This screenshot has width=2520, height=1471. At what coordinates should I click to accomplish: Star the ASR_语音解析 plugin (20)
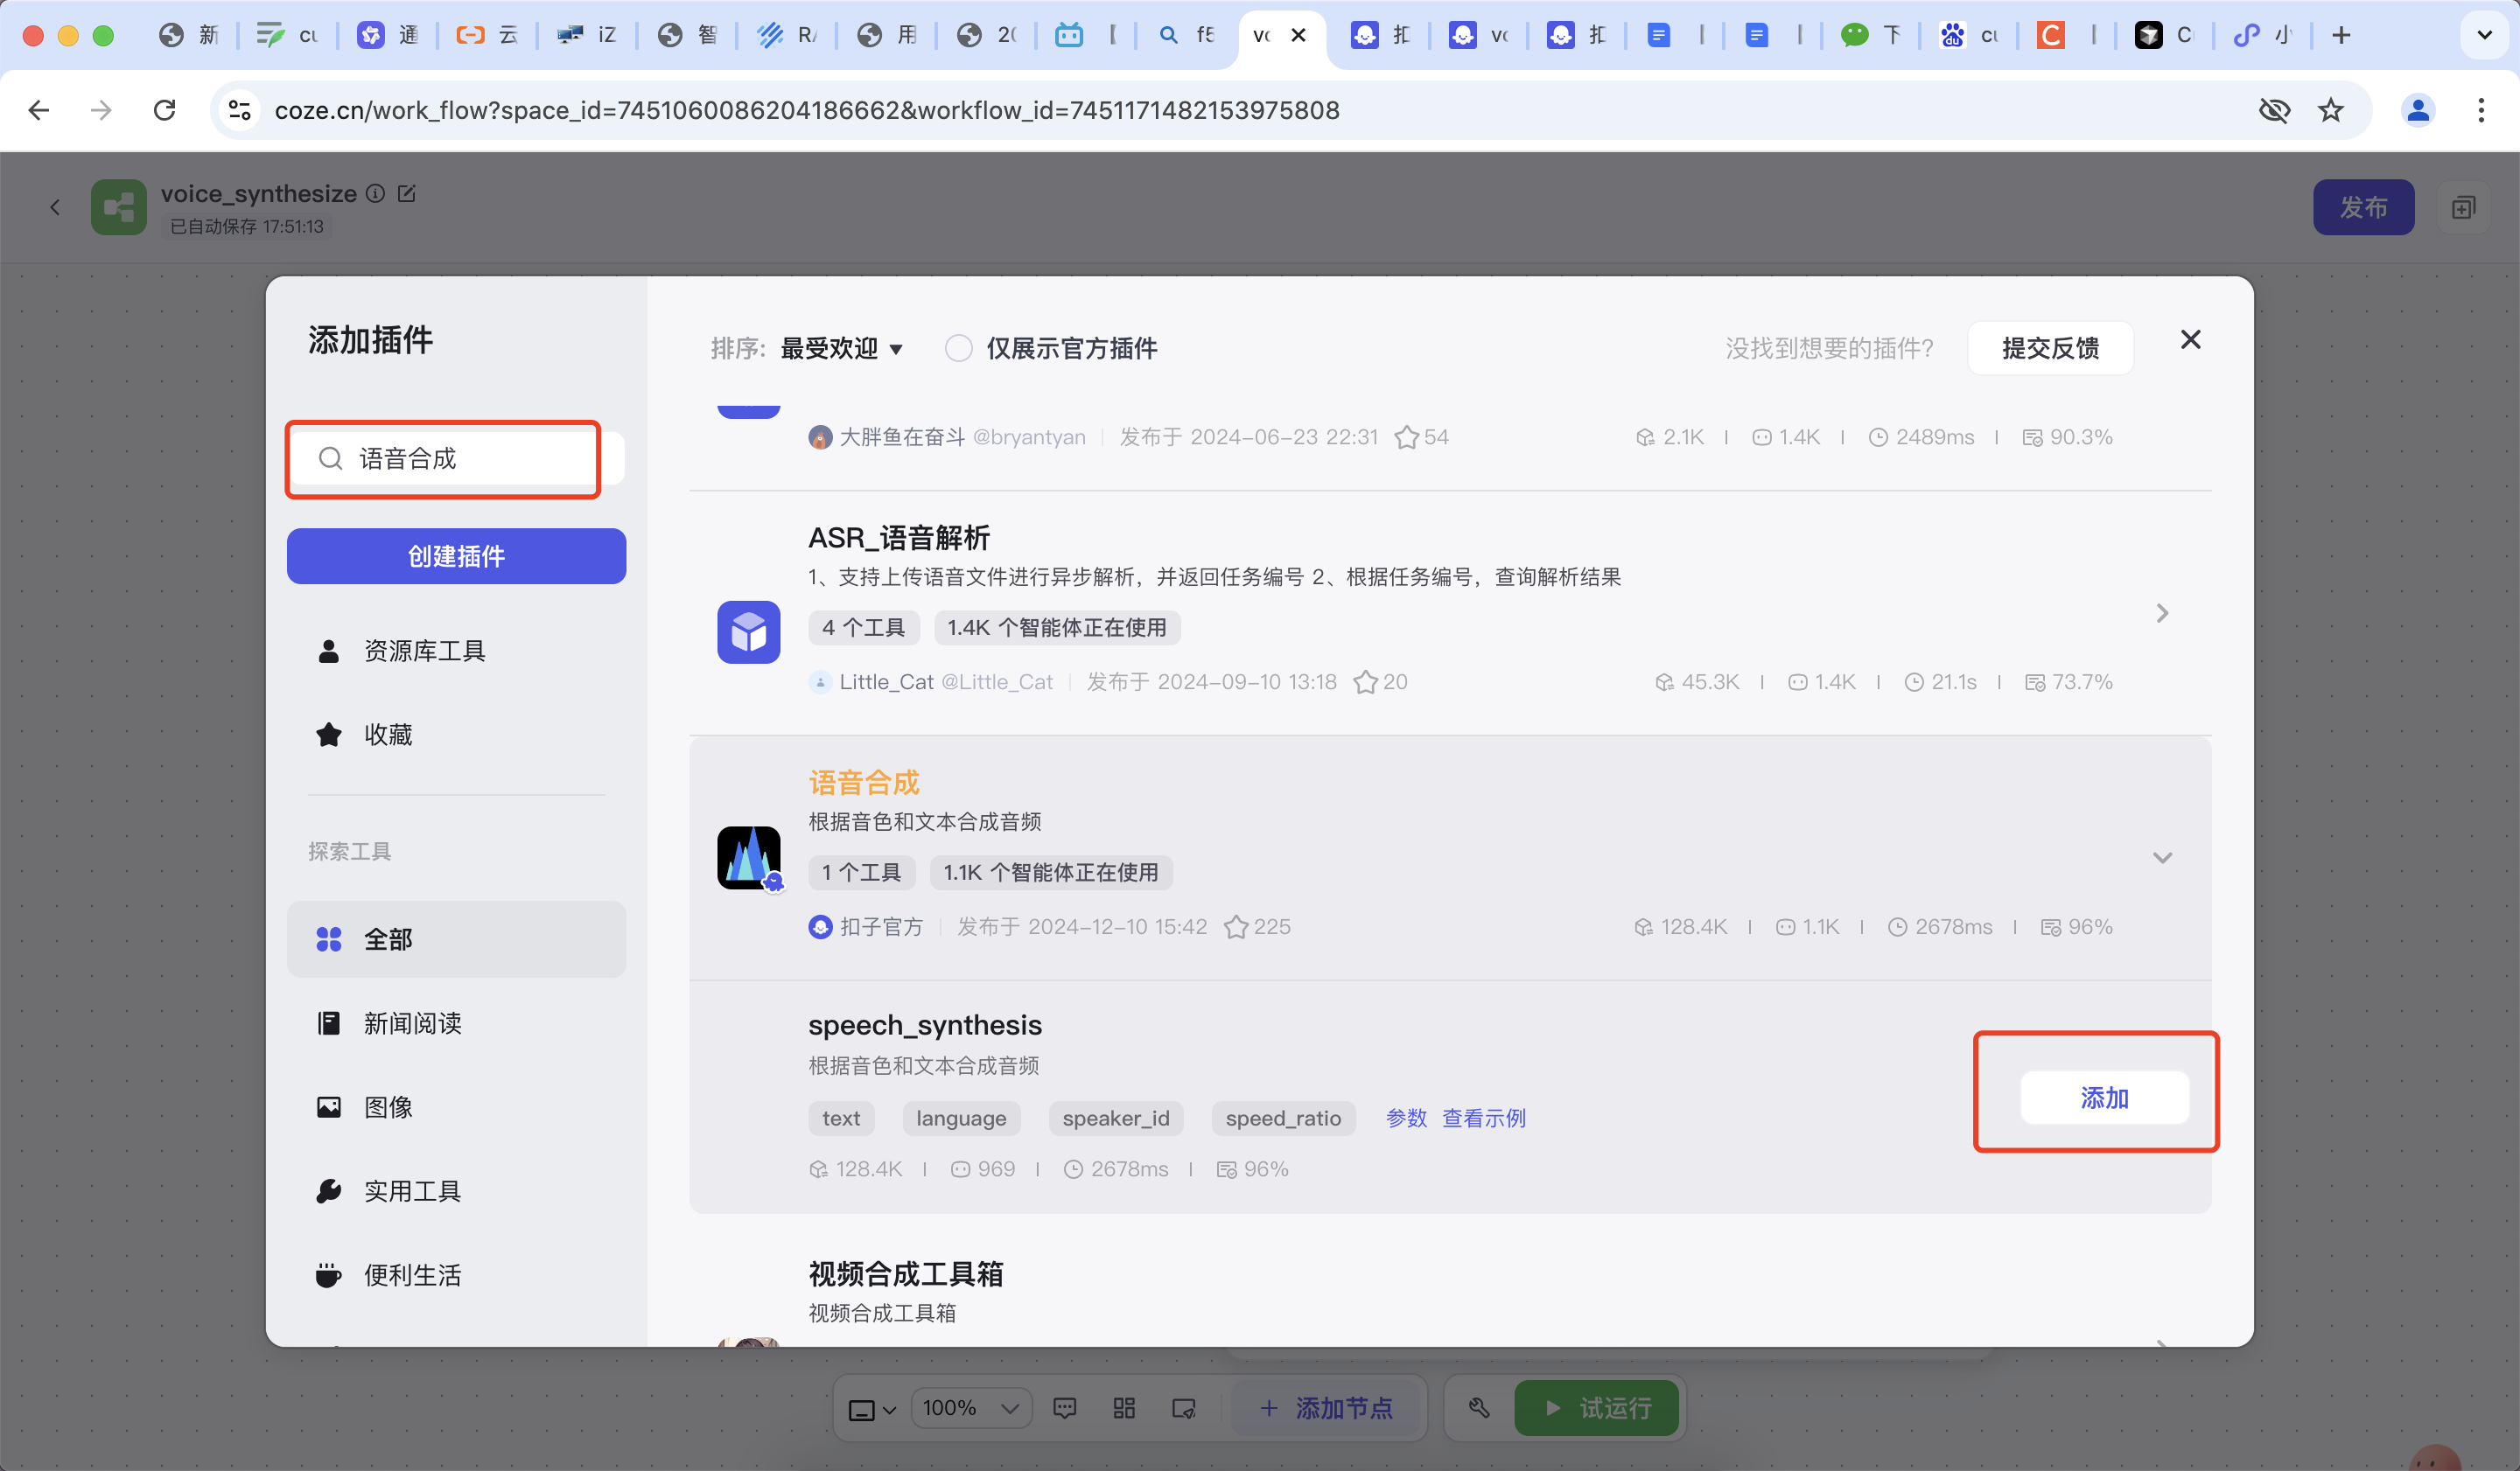1365,682
